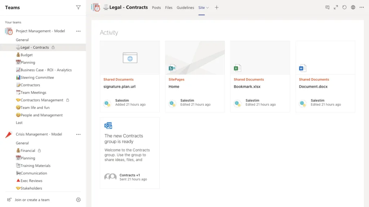Open Document.docx file link

coord(313,87)
